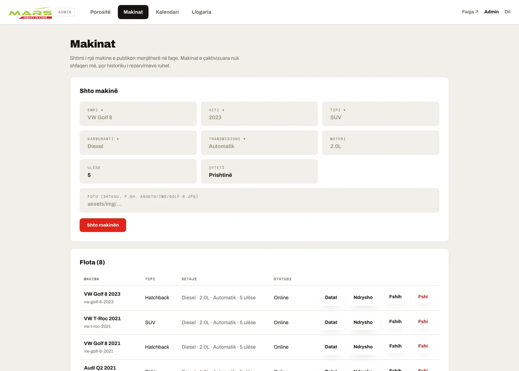This screenshot has width=519, height=371.
Task: Click Fshi for VW Golf 8 2023
Action: [x=423, y=297]
